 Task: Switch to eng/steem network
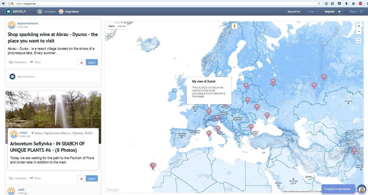(69, 12)
